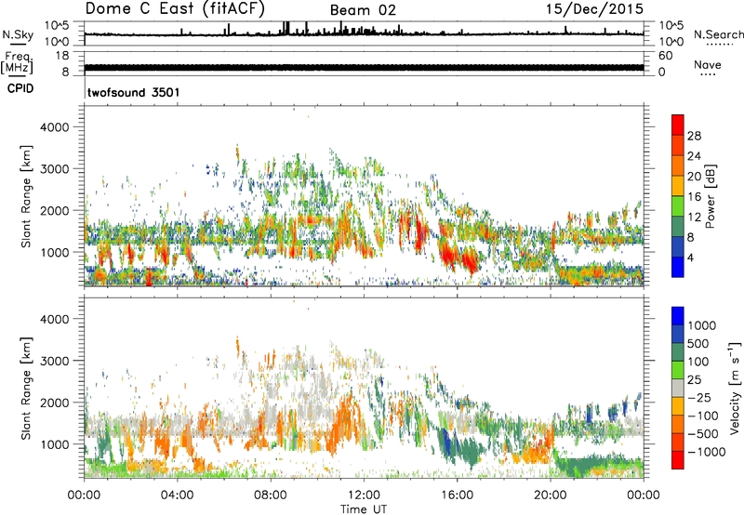Click the '500' velocity scale label
Image resolution: width=744 pixels, height=515 pixels.
pos(698,343)
